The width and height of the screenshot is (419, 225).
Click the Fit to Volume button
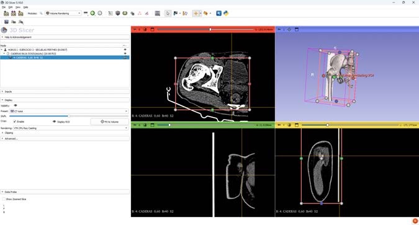(x=109, y=121)
